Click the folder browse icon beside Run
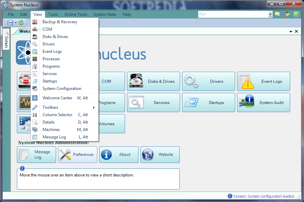The image size is (304, 202). (278, 14)
